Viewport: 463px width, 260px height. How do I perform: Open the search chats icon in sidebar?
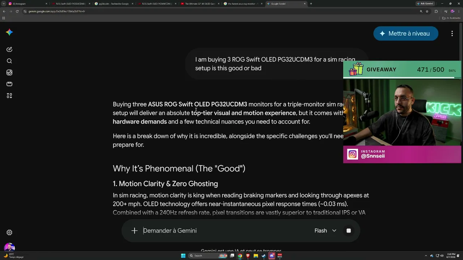click(9, 61)
